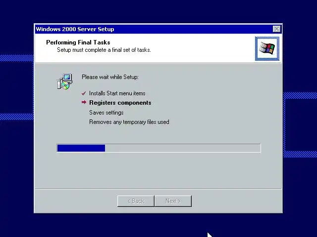Click the disabled Next button
The height and width of the screenshot is (237, 317).
[173, 201]
